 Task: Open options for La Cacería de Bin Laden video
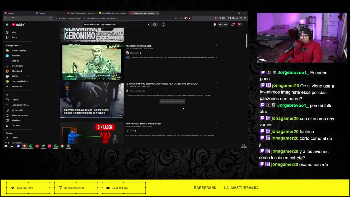tap(217, 83)
